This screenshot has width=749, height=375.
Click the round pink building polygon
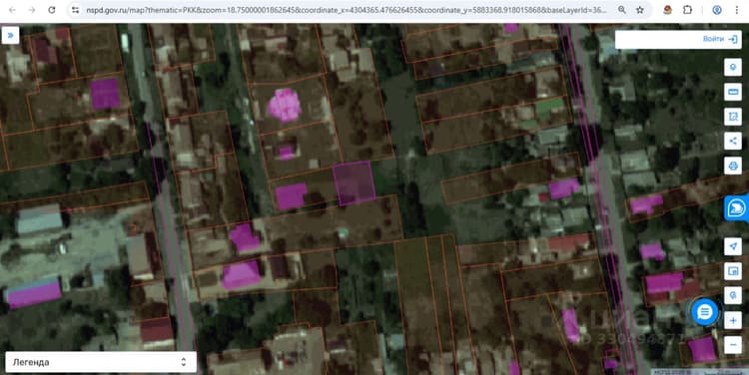click(x=285, y=105)
